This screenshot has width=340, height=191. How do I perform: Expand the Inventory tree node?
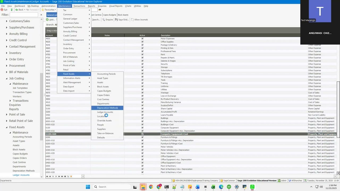pos(7,53)
